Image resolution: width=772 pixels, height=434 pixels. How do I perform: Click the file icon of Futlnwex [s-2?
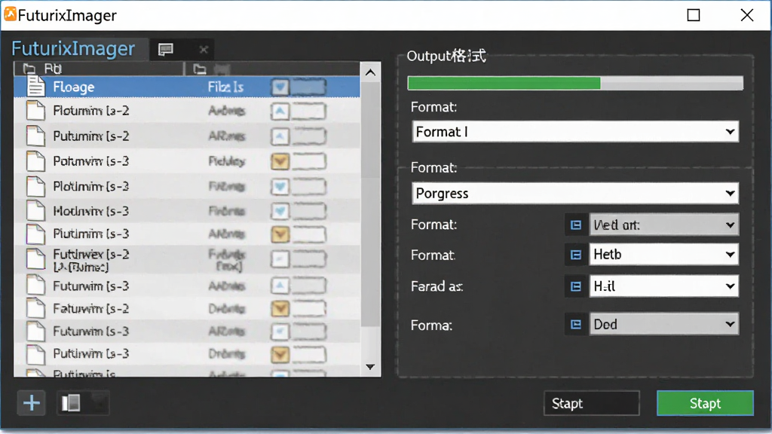(x=35, y=259)
